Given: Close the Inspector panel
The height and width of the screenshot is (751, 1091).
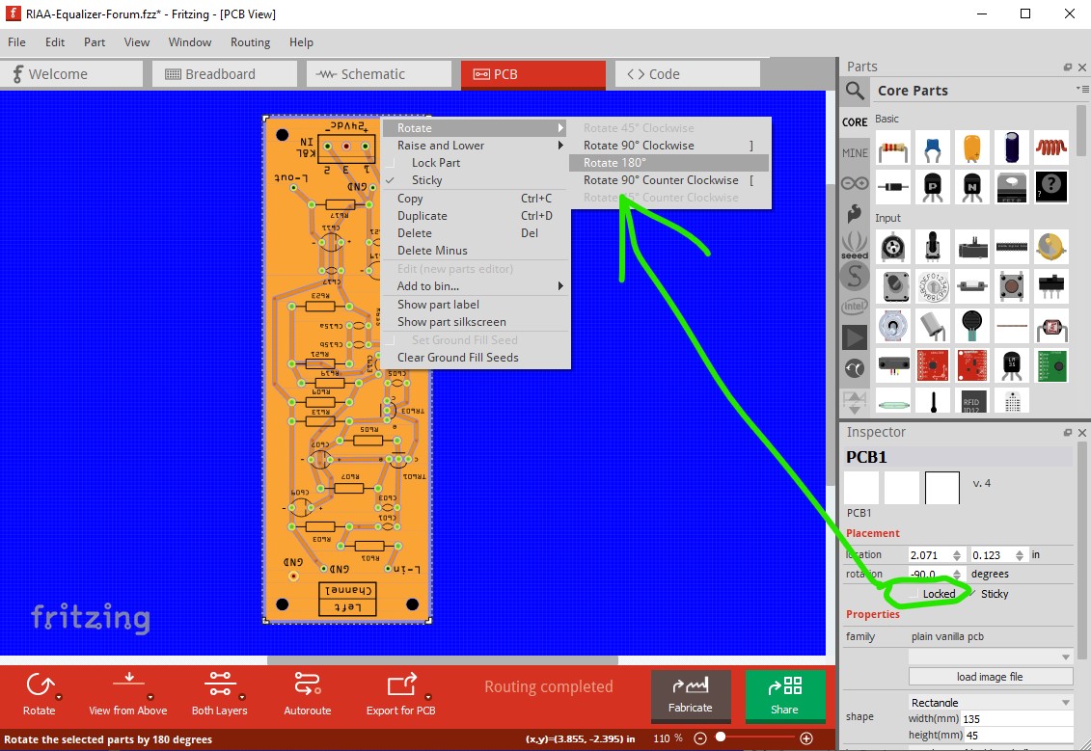Looking at the screenshot, I should [1082, 433].
